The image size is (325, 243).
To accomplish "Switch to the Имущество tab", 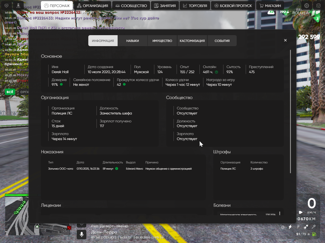I will 162,41.
